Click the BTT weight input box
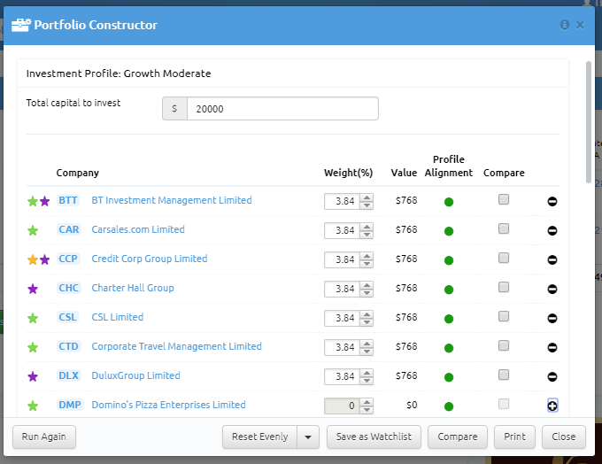 [x=342, y=201]
